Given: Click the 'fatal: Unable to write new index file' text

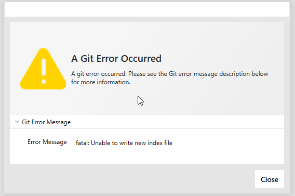Looking at the screenshot, I should (124, 143).
